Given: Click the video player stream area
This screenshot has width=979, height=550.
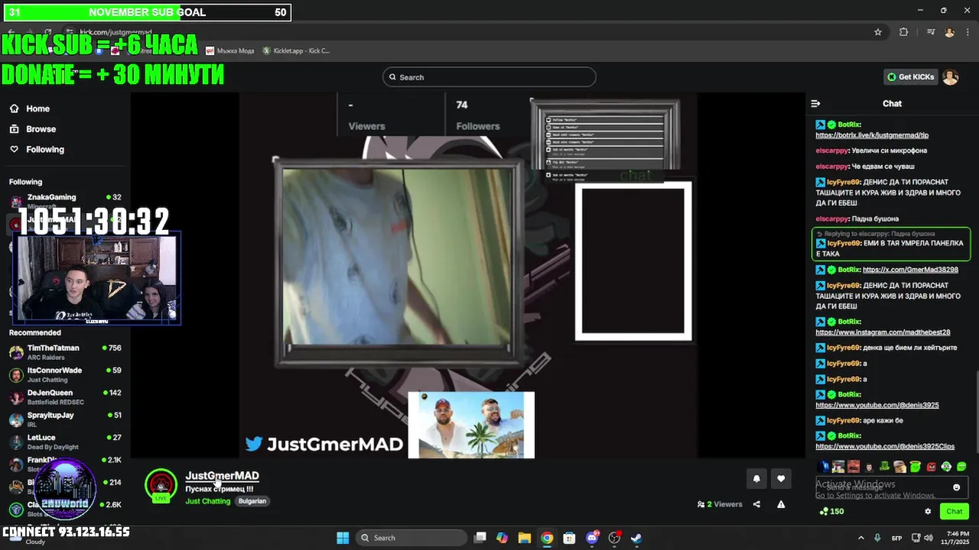Looking at the screenshot, I should pos(468,276).
